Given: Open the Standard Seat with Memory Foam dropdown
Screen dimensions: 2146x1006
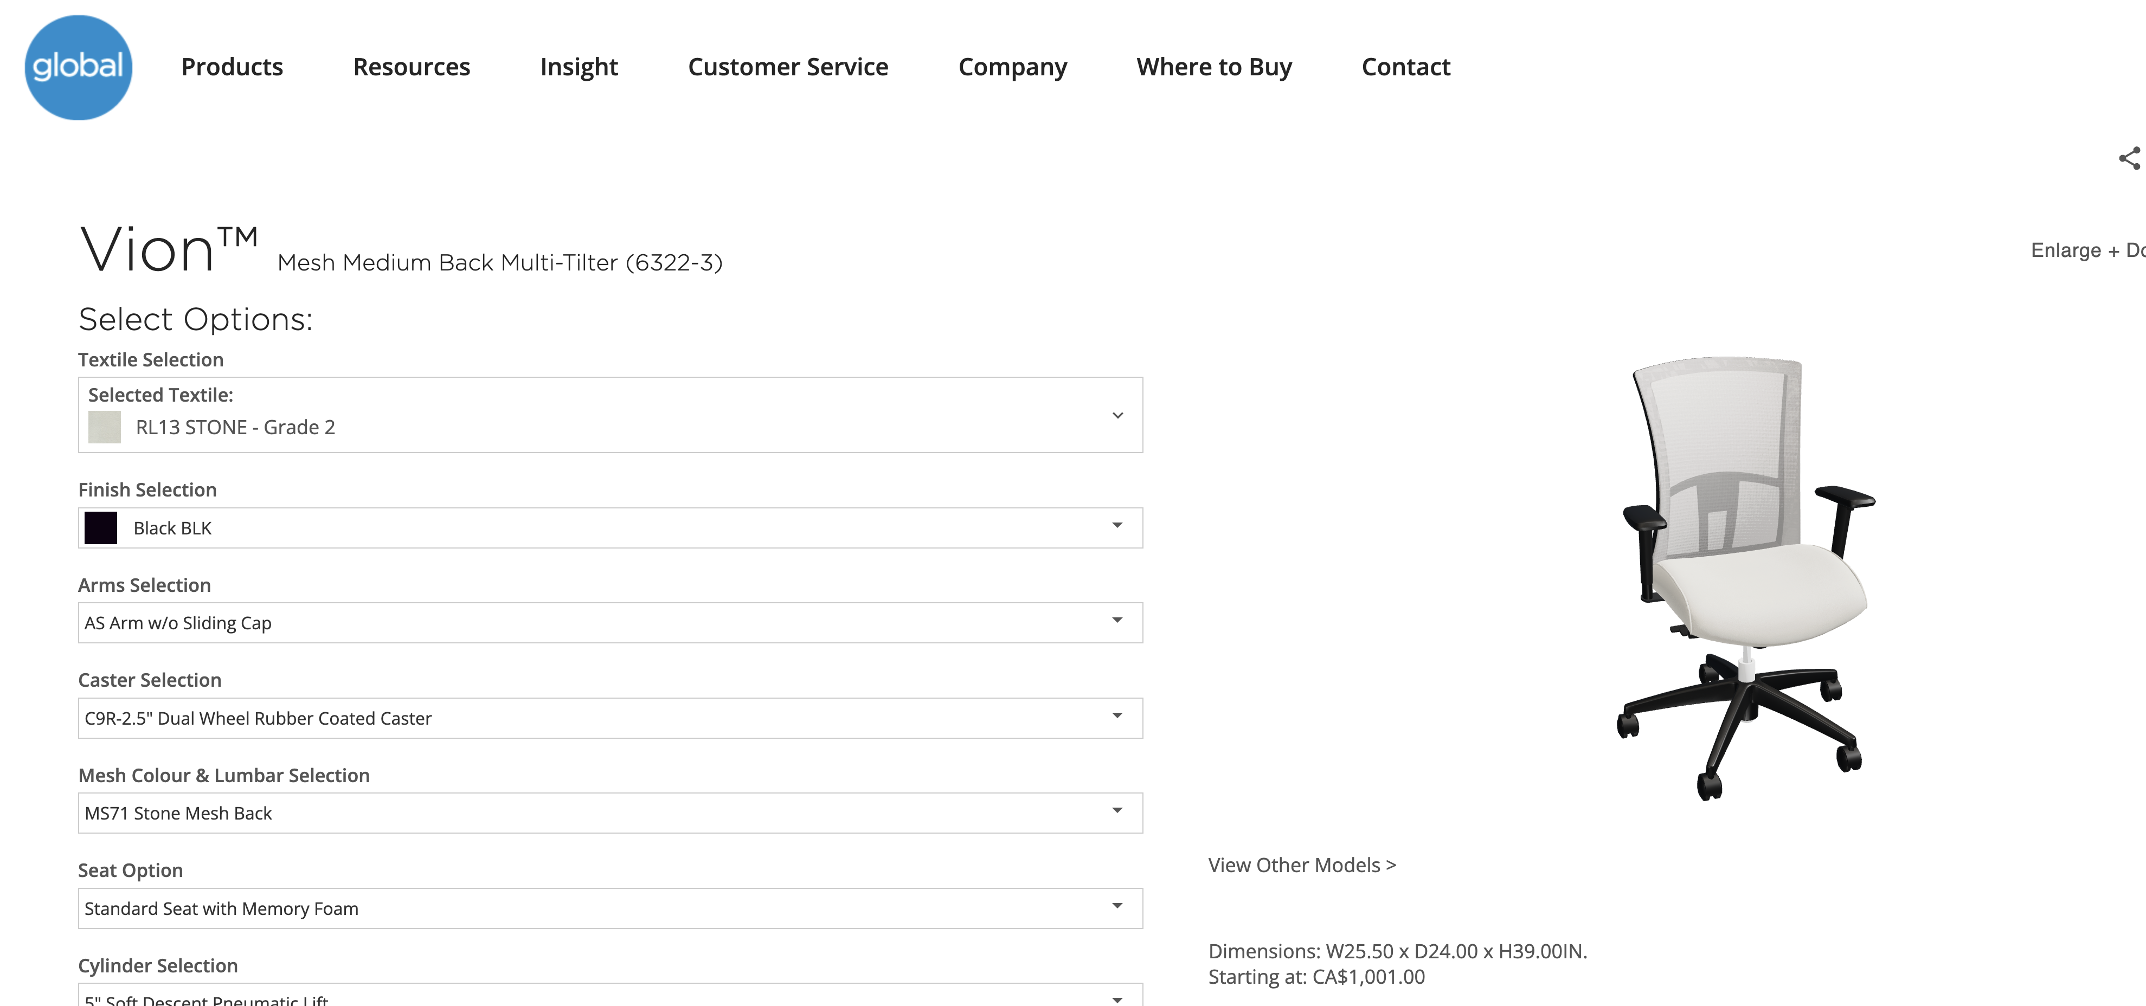Looking at the screenshot, I should point(611,908).
